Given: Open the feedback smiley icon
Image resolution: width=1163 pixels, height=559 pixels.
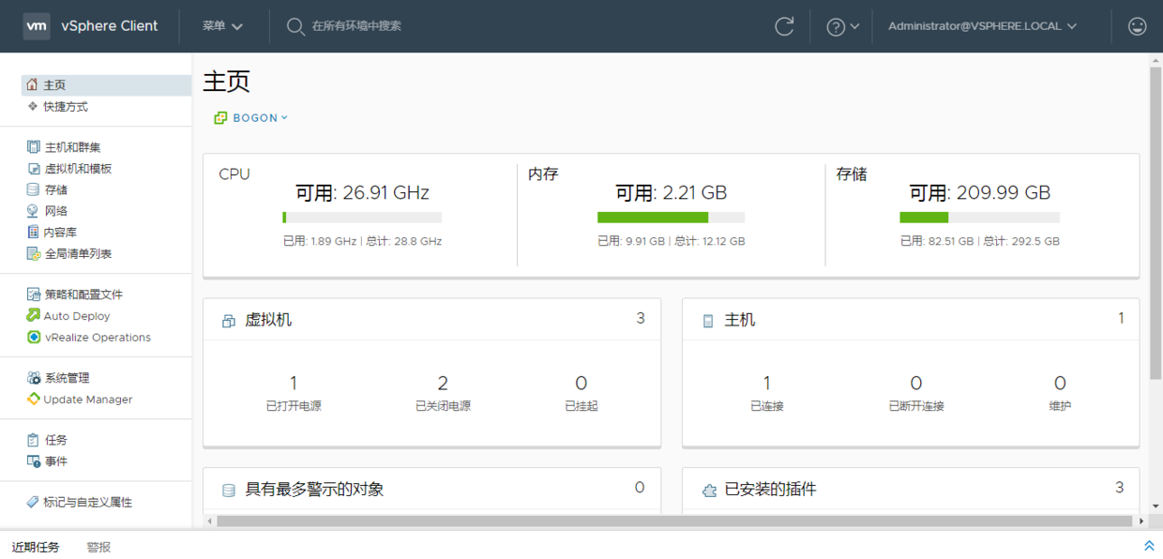Looking at the screenshot, I should pos(1137,25).
